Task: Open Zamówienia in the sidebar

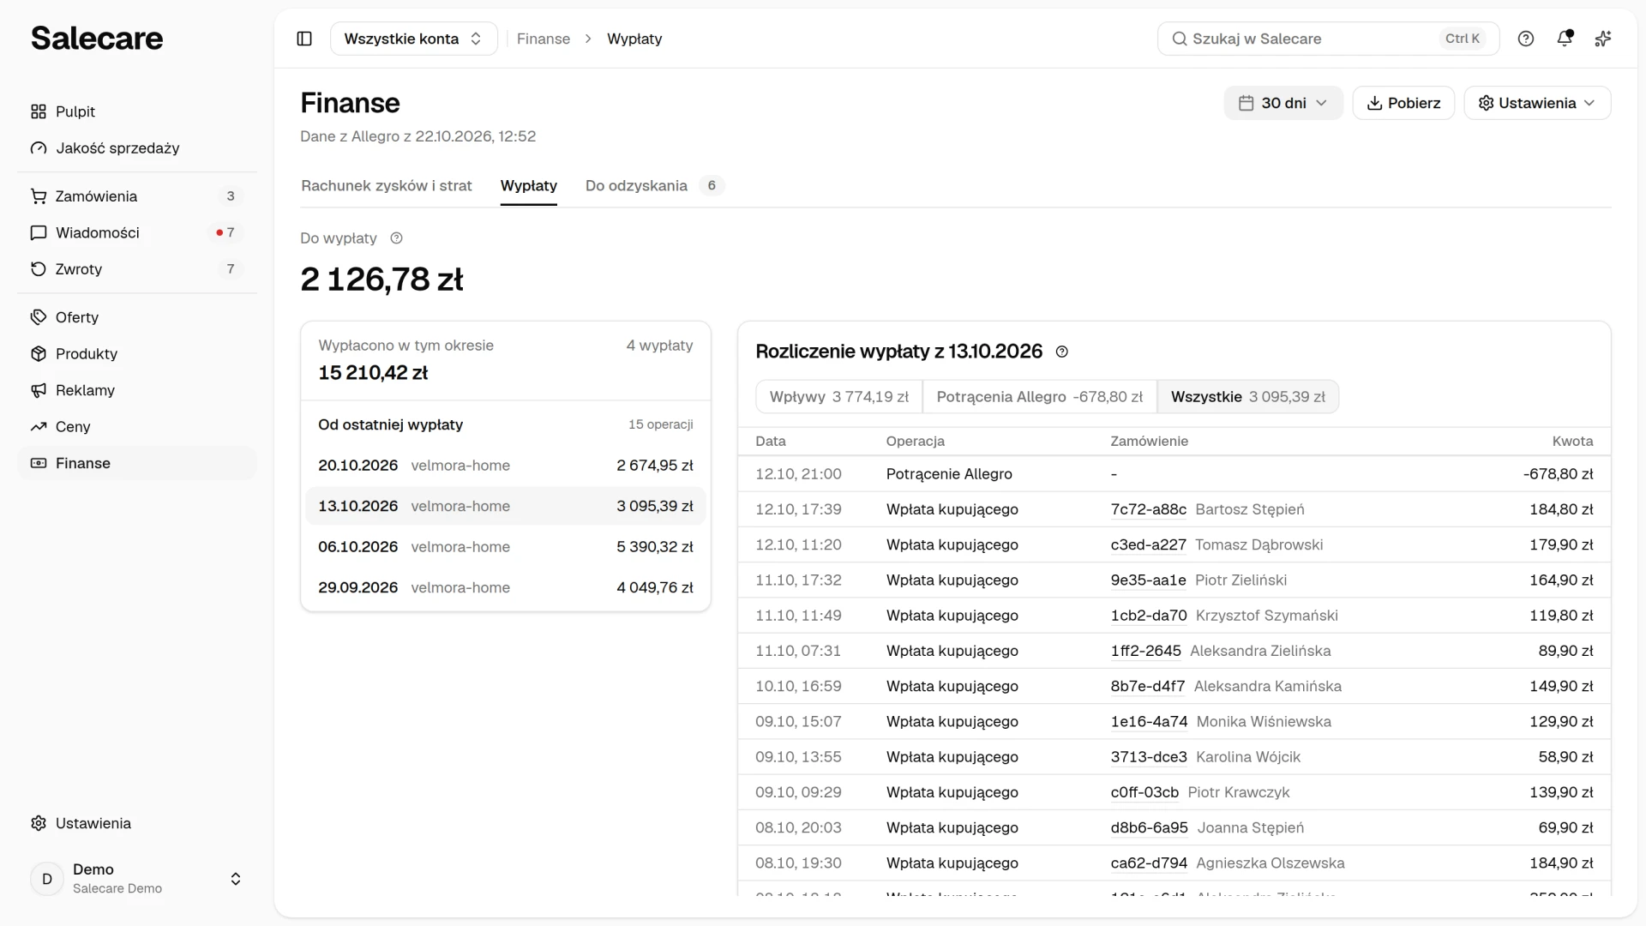Action: [137, 196]
